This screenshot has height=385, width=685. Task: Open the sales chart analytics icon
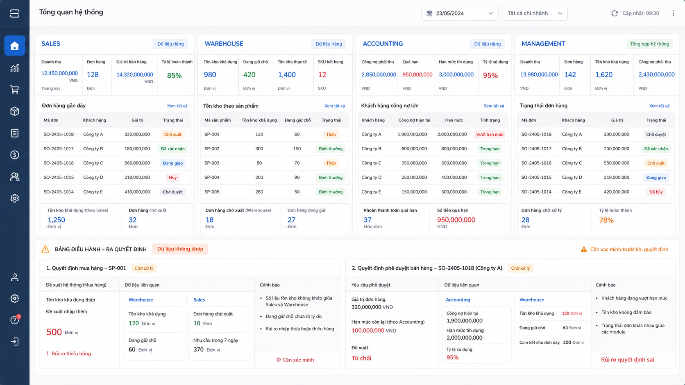(x=15, y=68)
